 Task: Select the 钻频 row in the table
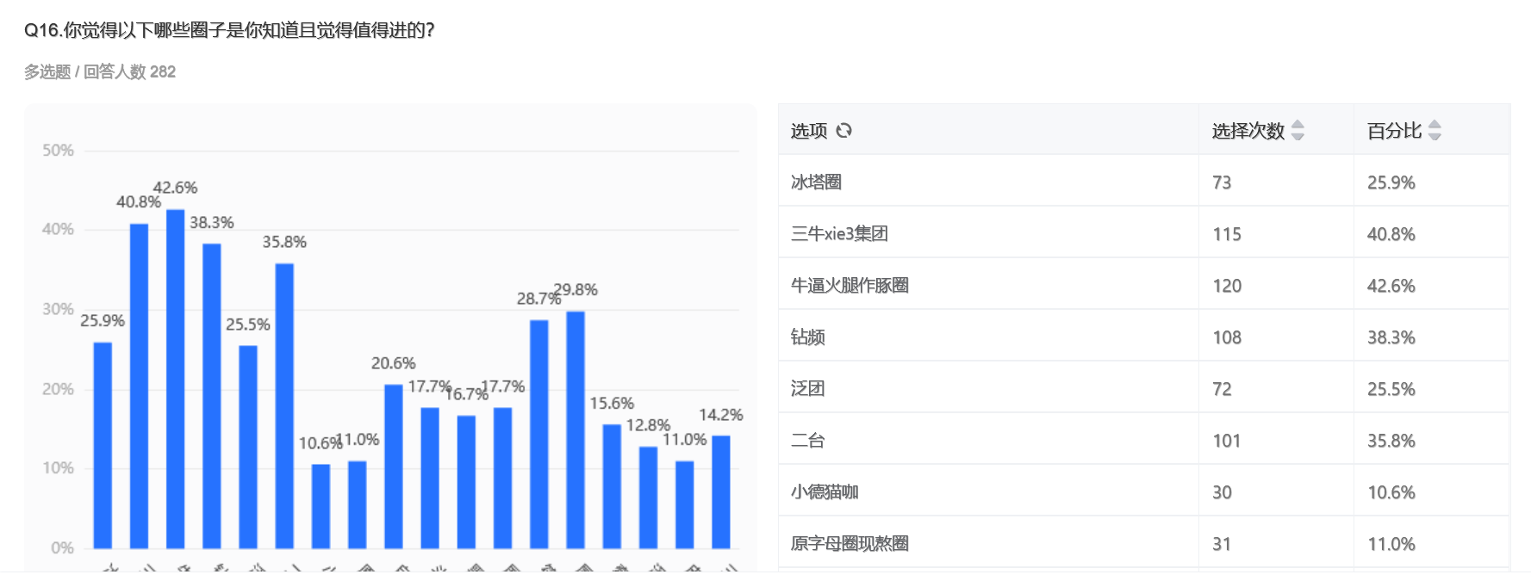click(x=807, y=337)
